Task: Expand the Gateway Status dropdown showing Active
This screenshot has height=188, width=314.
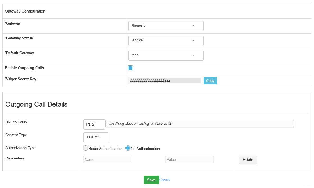Action: click(x=166, y=41)
